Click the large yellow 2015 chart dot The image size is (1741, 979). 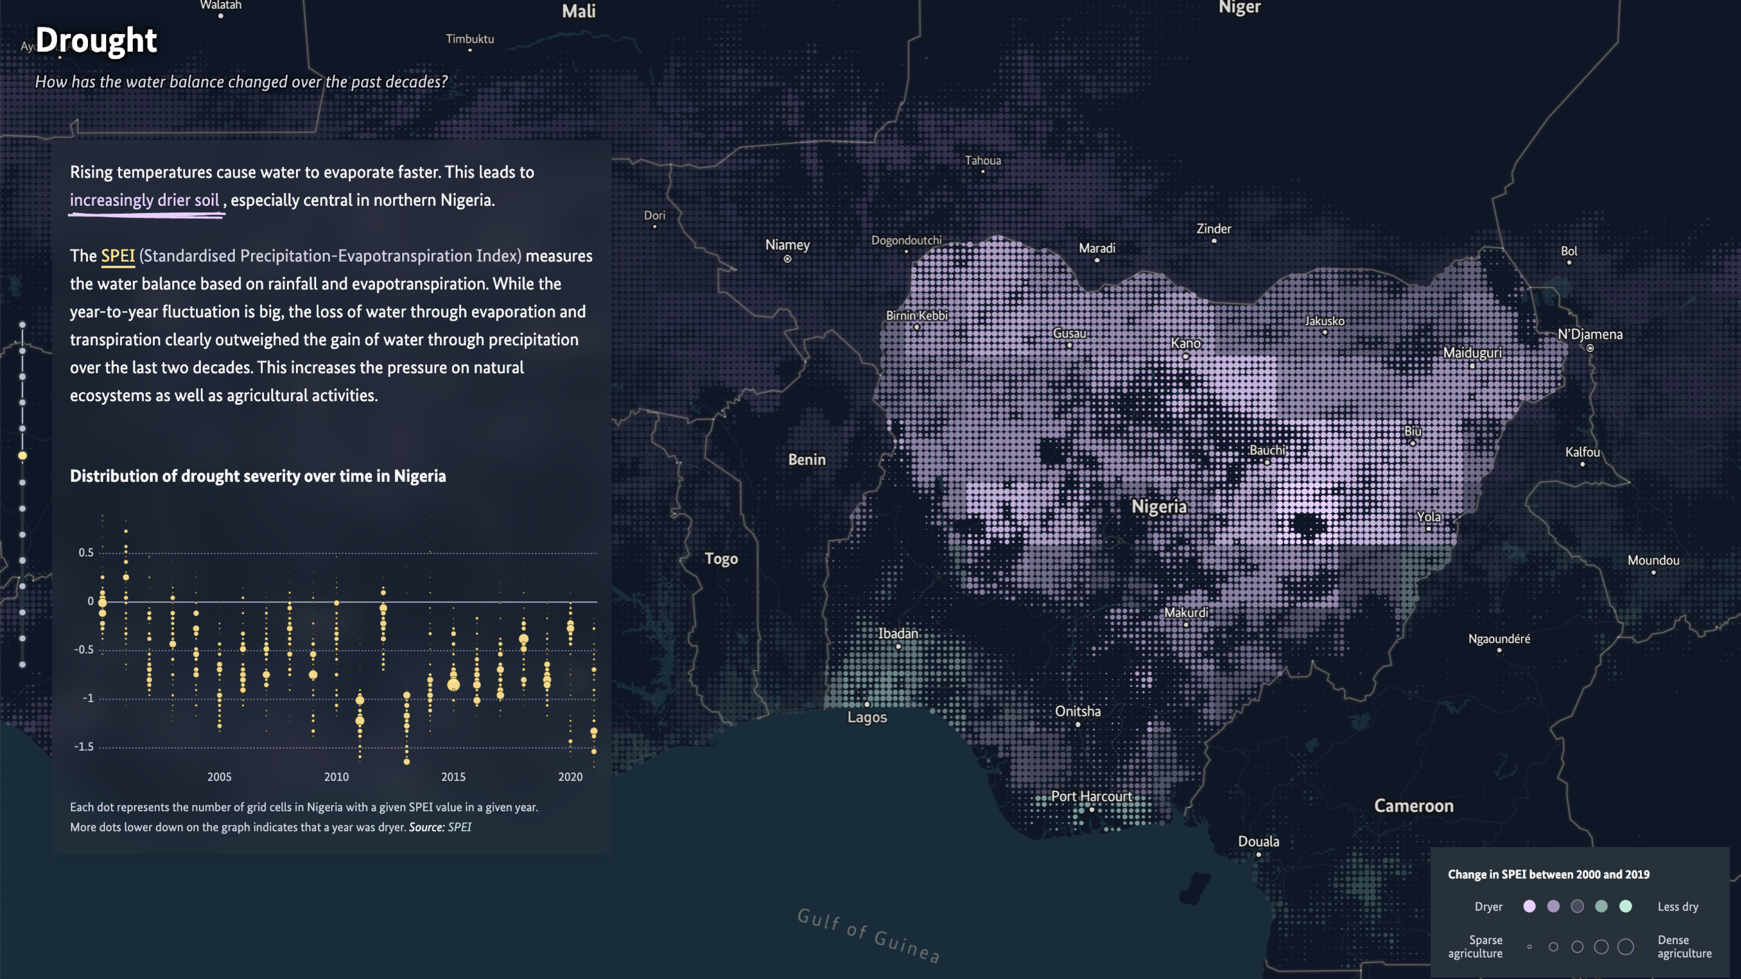coord(453,684)
